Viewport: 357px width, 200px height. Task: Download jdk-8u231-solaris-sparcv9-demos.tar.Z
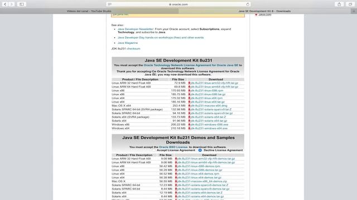click(x=202, y=185)
